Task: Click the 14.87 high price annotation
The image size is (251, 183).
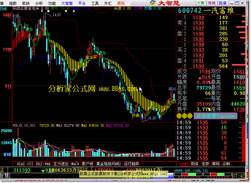Action: pos(57,15)
